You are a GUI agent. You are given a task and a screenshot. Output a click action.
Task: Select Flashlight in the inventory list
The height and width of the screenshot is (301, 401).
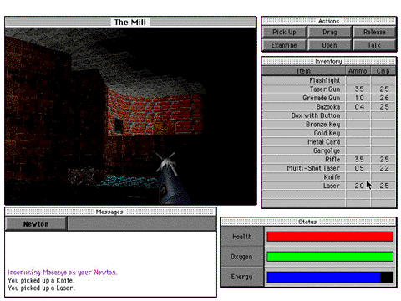click(328, 80)
